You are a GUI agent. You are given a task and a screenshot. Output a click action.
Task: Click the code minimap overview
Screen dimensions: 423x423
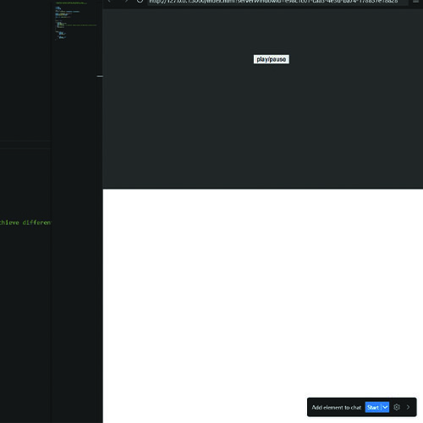tap(76, 20)
